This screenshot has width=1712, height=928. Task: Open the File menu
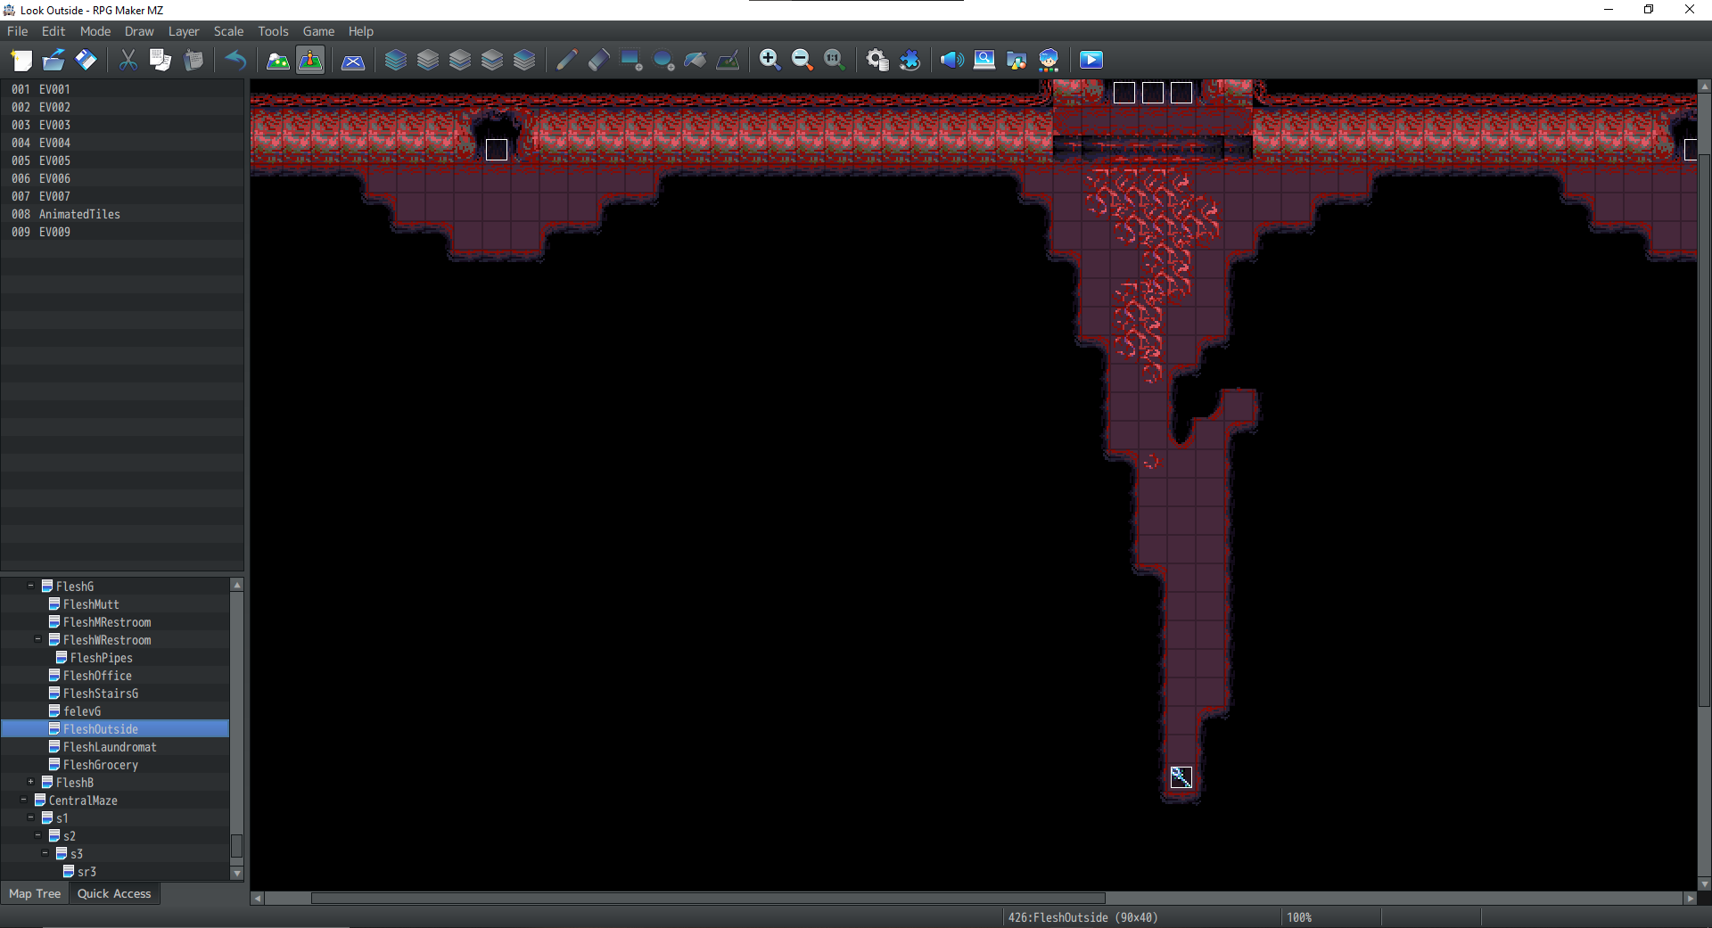pos(18,31)
